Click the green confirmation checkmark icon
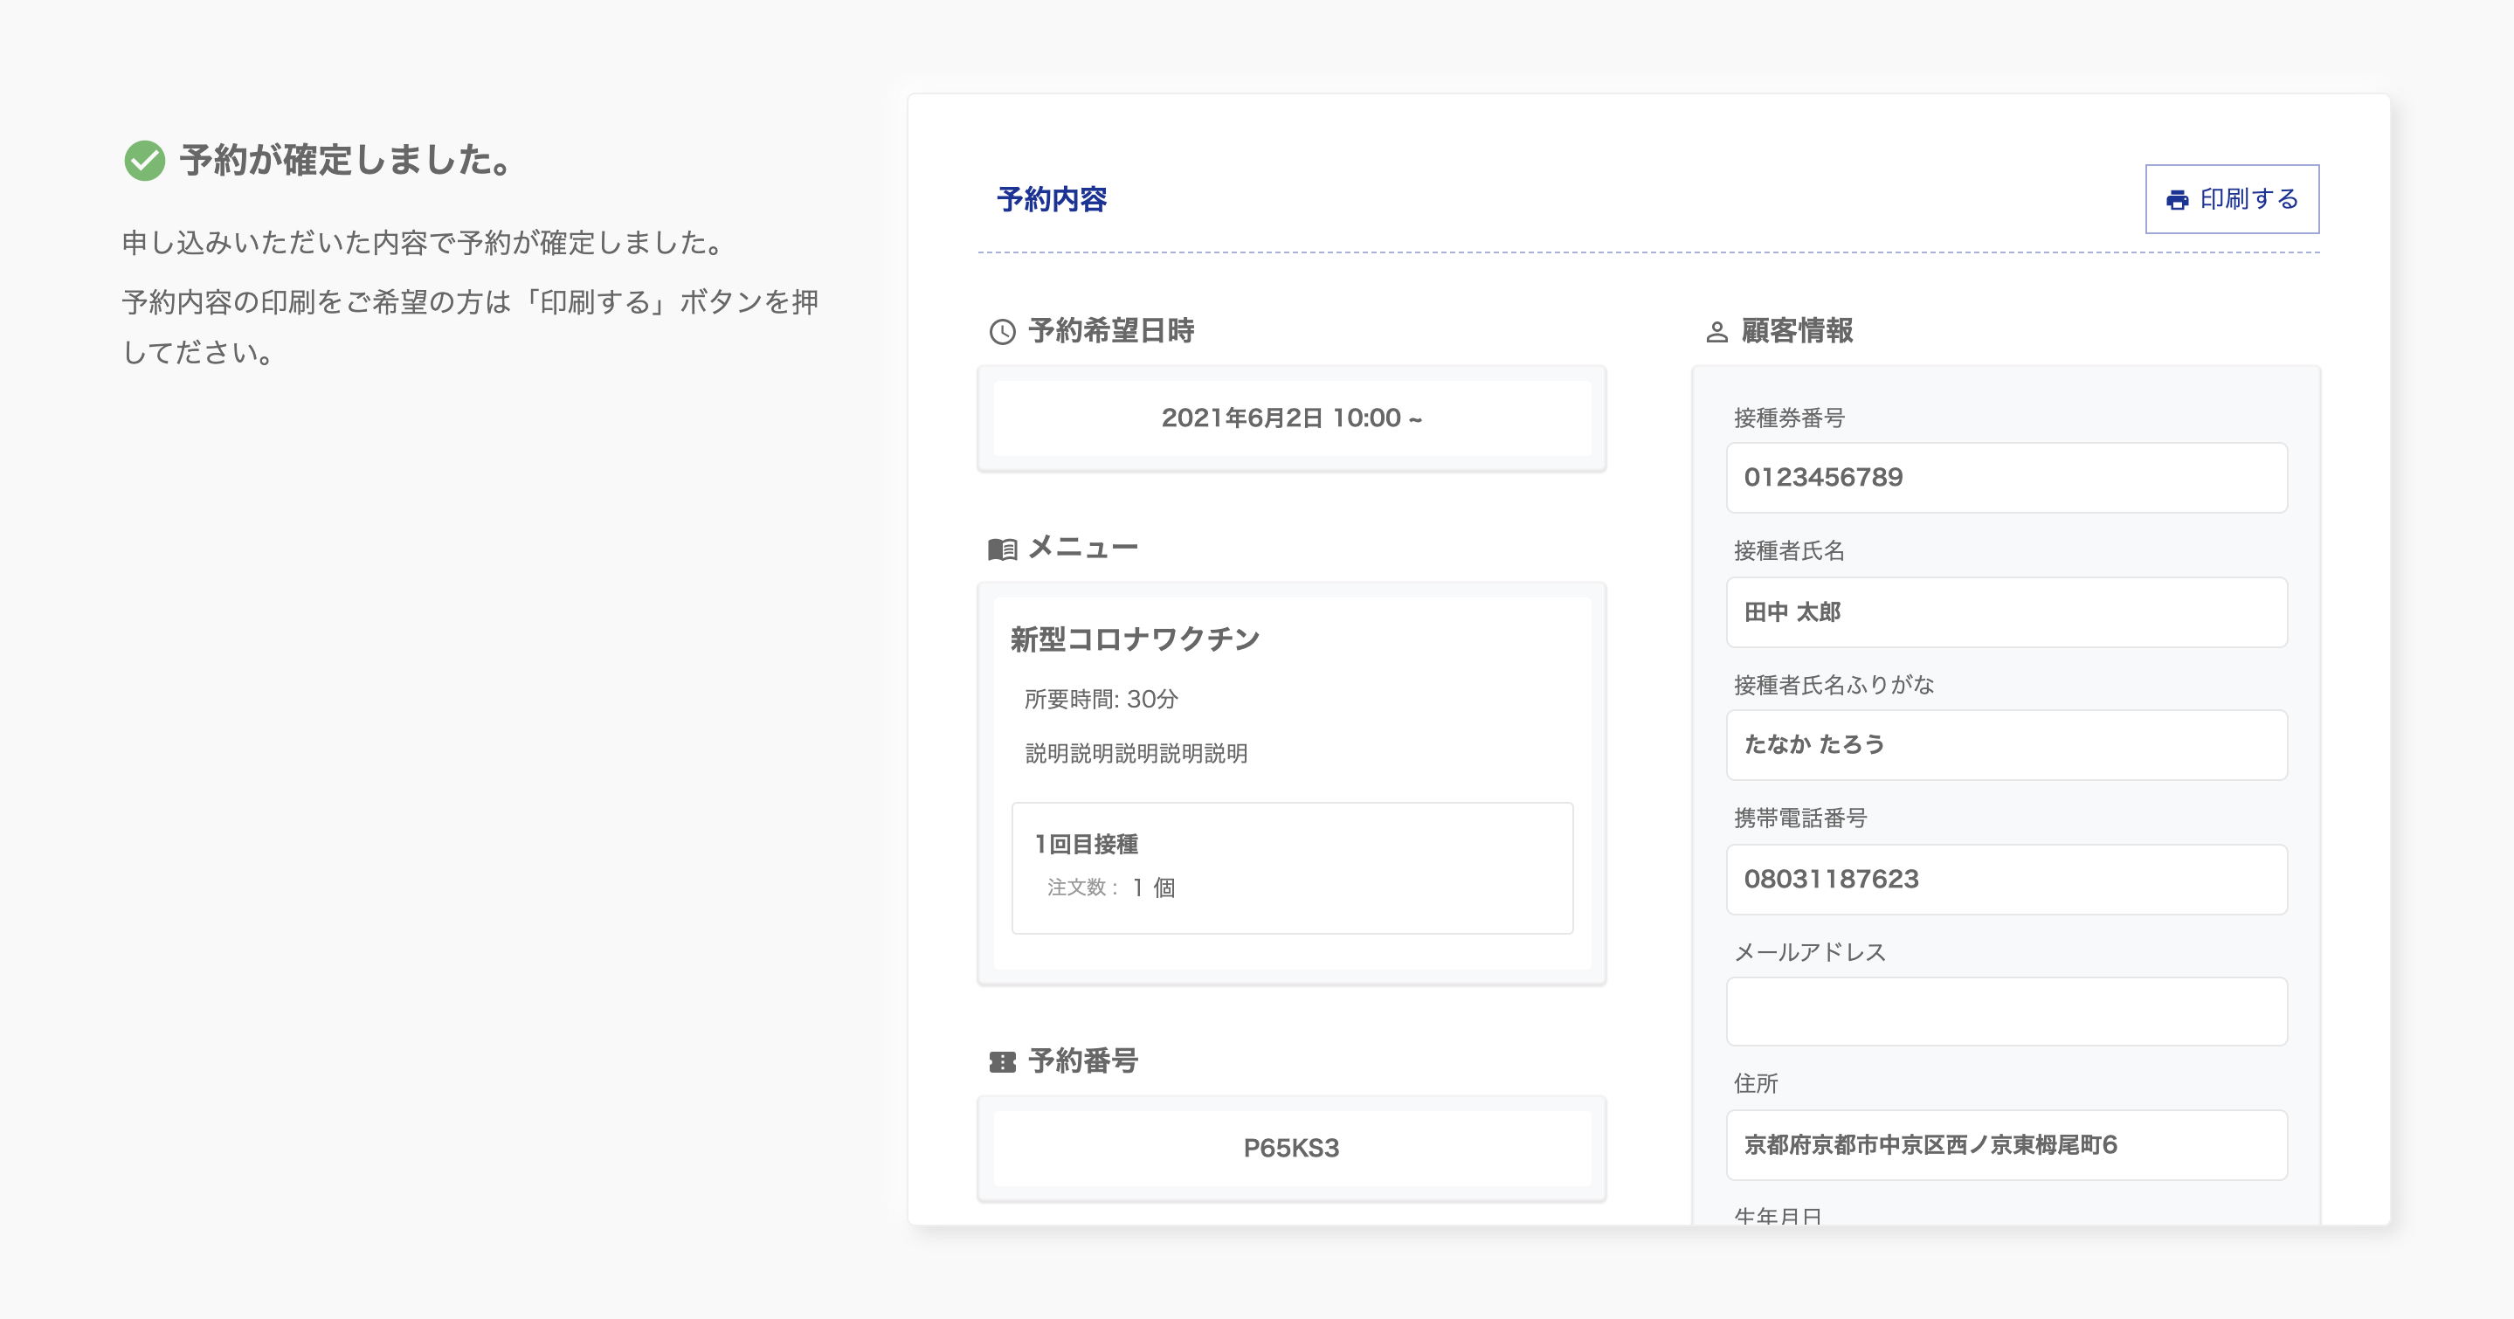 tap(144, 161)
